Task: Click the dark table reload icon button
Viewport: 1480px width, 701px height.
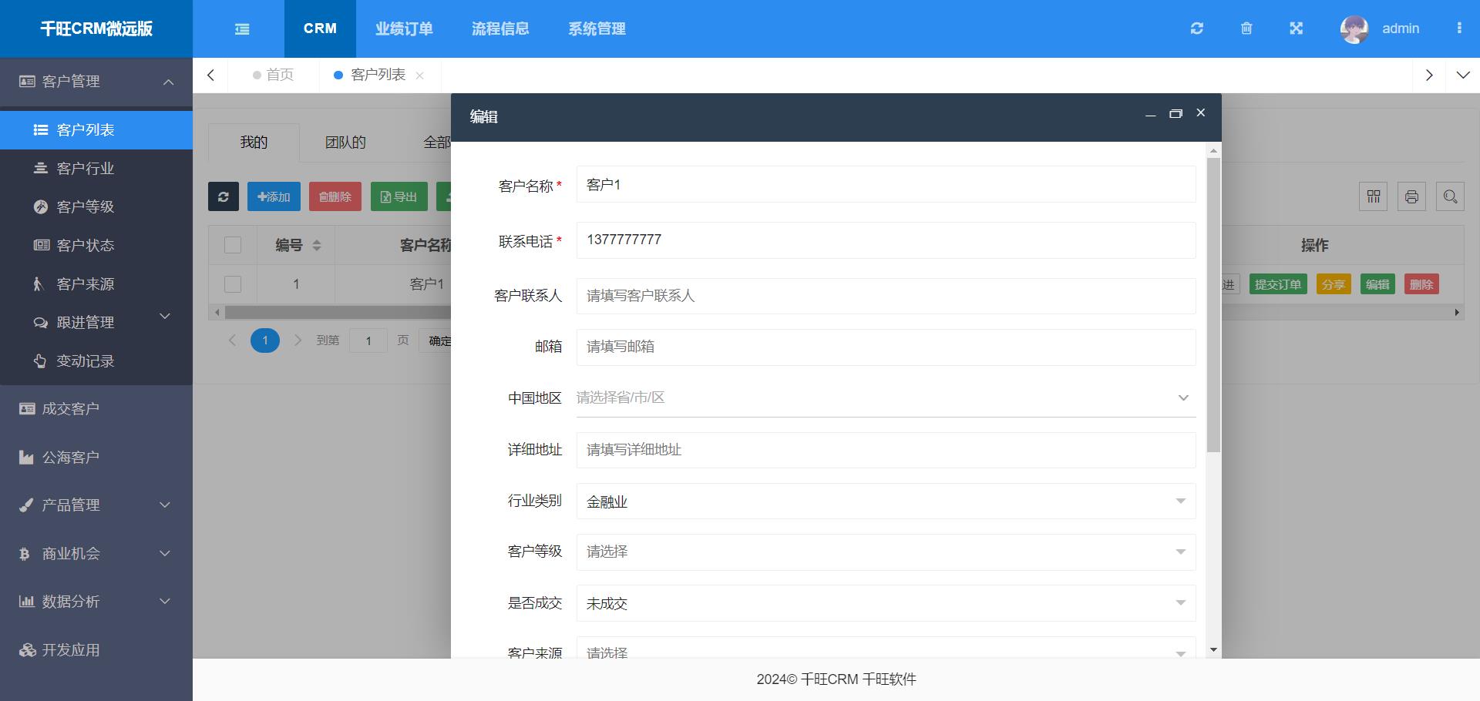Action: 224,196
